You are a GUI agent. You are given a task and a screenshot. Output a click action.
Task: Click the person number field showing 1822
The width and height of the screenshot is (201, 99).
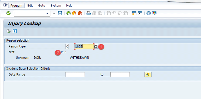pos(84,46)
